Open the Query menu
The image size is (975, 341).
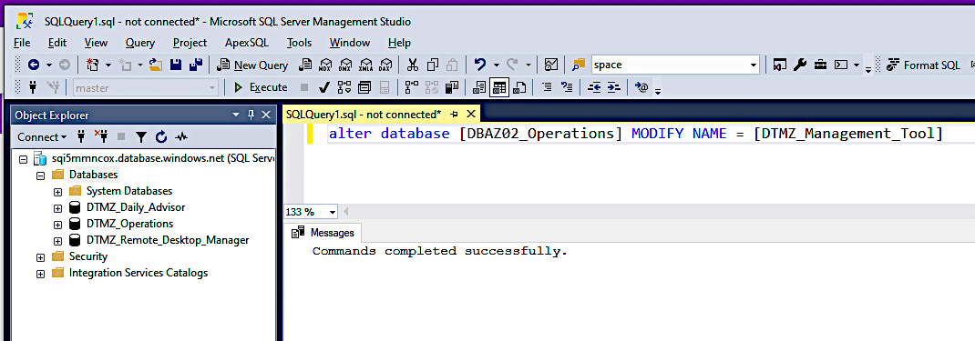tap(140, 43)
